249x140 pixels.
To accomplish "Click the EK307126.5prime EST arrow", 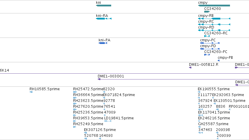I will (85, 133).
